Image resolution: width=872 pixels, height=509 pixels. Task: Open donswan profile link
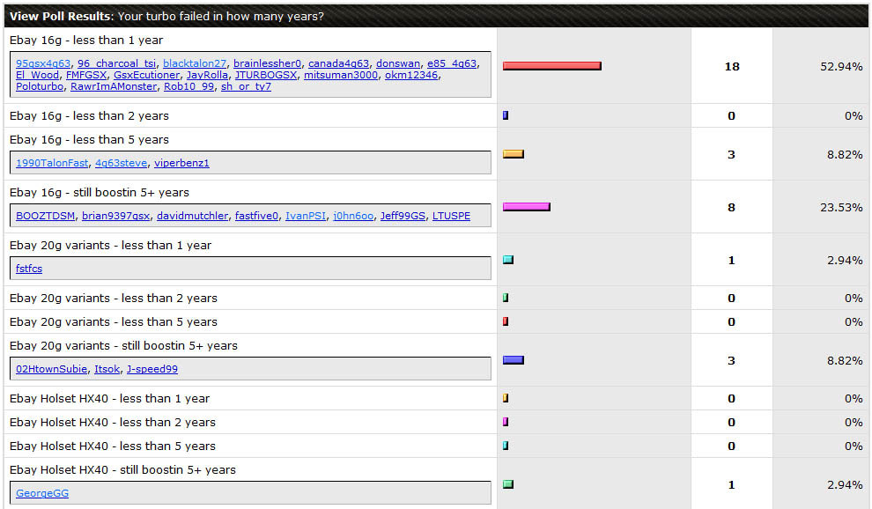click(398, 63)
